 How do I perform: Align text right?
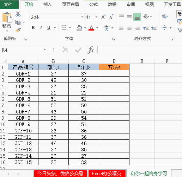137,28
